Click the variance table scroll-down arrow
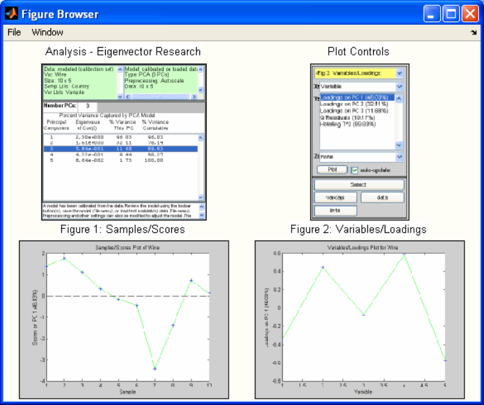This screenshot has width=484, height=405. (x=201, y=197)
